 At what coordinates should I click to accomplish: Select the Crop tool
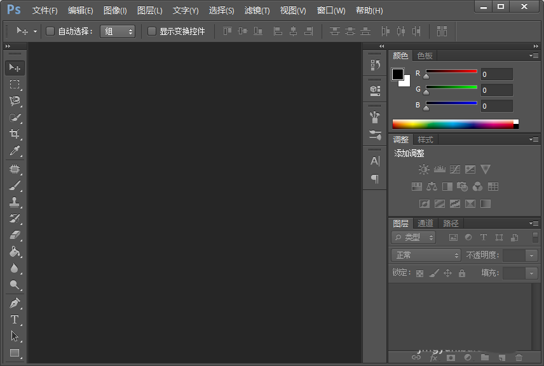(15, 134)
